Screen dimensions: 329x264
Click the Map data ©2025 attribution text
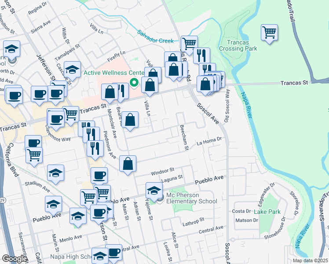(x=310, y=260)
